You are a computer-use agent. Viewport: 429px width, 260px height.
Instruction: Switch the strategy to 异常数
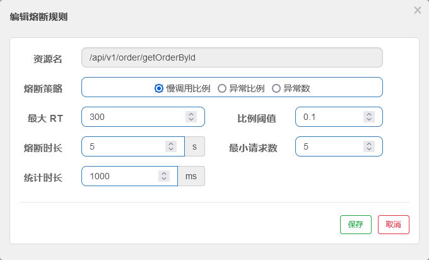[276, 88]
